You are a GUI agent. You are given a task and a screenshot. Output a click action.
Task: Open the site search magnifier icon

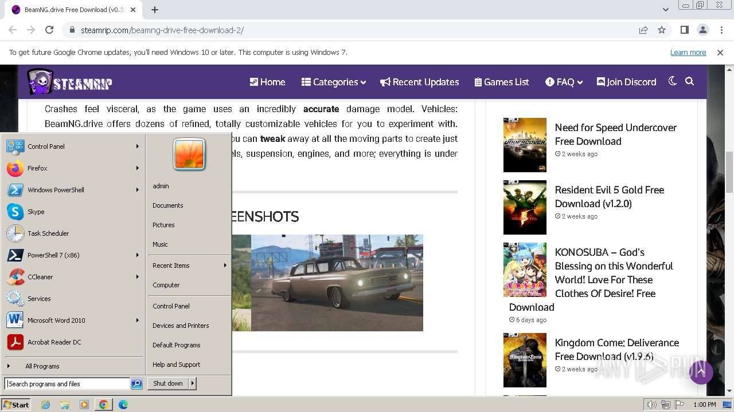689,81
